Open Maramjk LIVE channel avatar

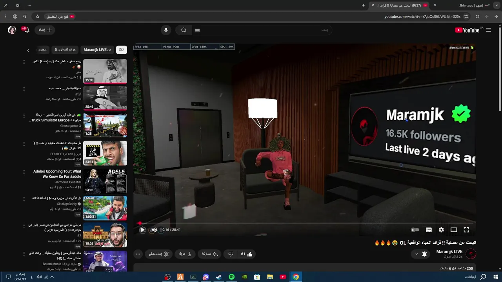471,254
